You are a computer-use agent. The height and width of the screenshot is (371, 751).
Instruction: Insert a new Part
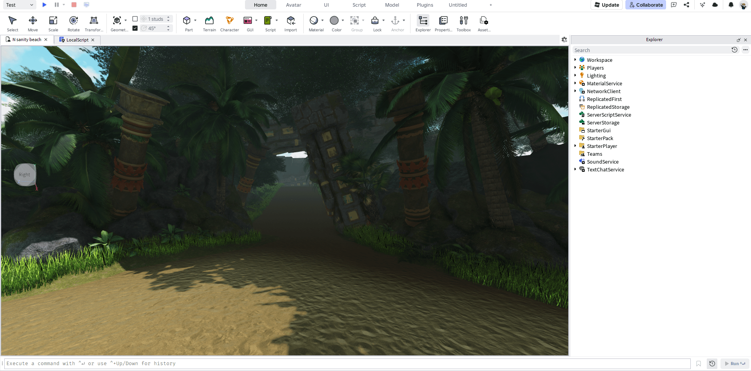coord(187,23)
